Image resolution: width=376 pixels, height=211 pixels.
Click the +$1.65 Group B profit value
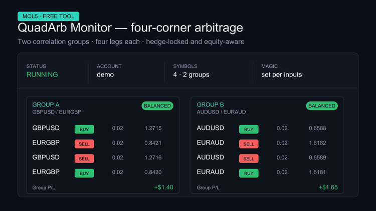click(328, 187)
